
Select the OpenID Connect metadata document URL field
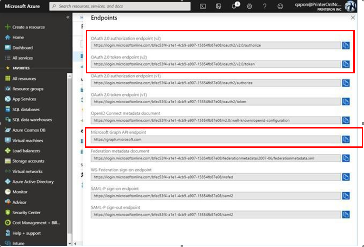click(x=216, y=120)
